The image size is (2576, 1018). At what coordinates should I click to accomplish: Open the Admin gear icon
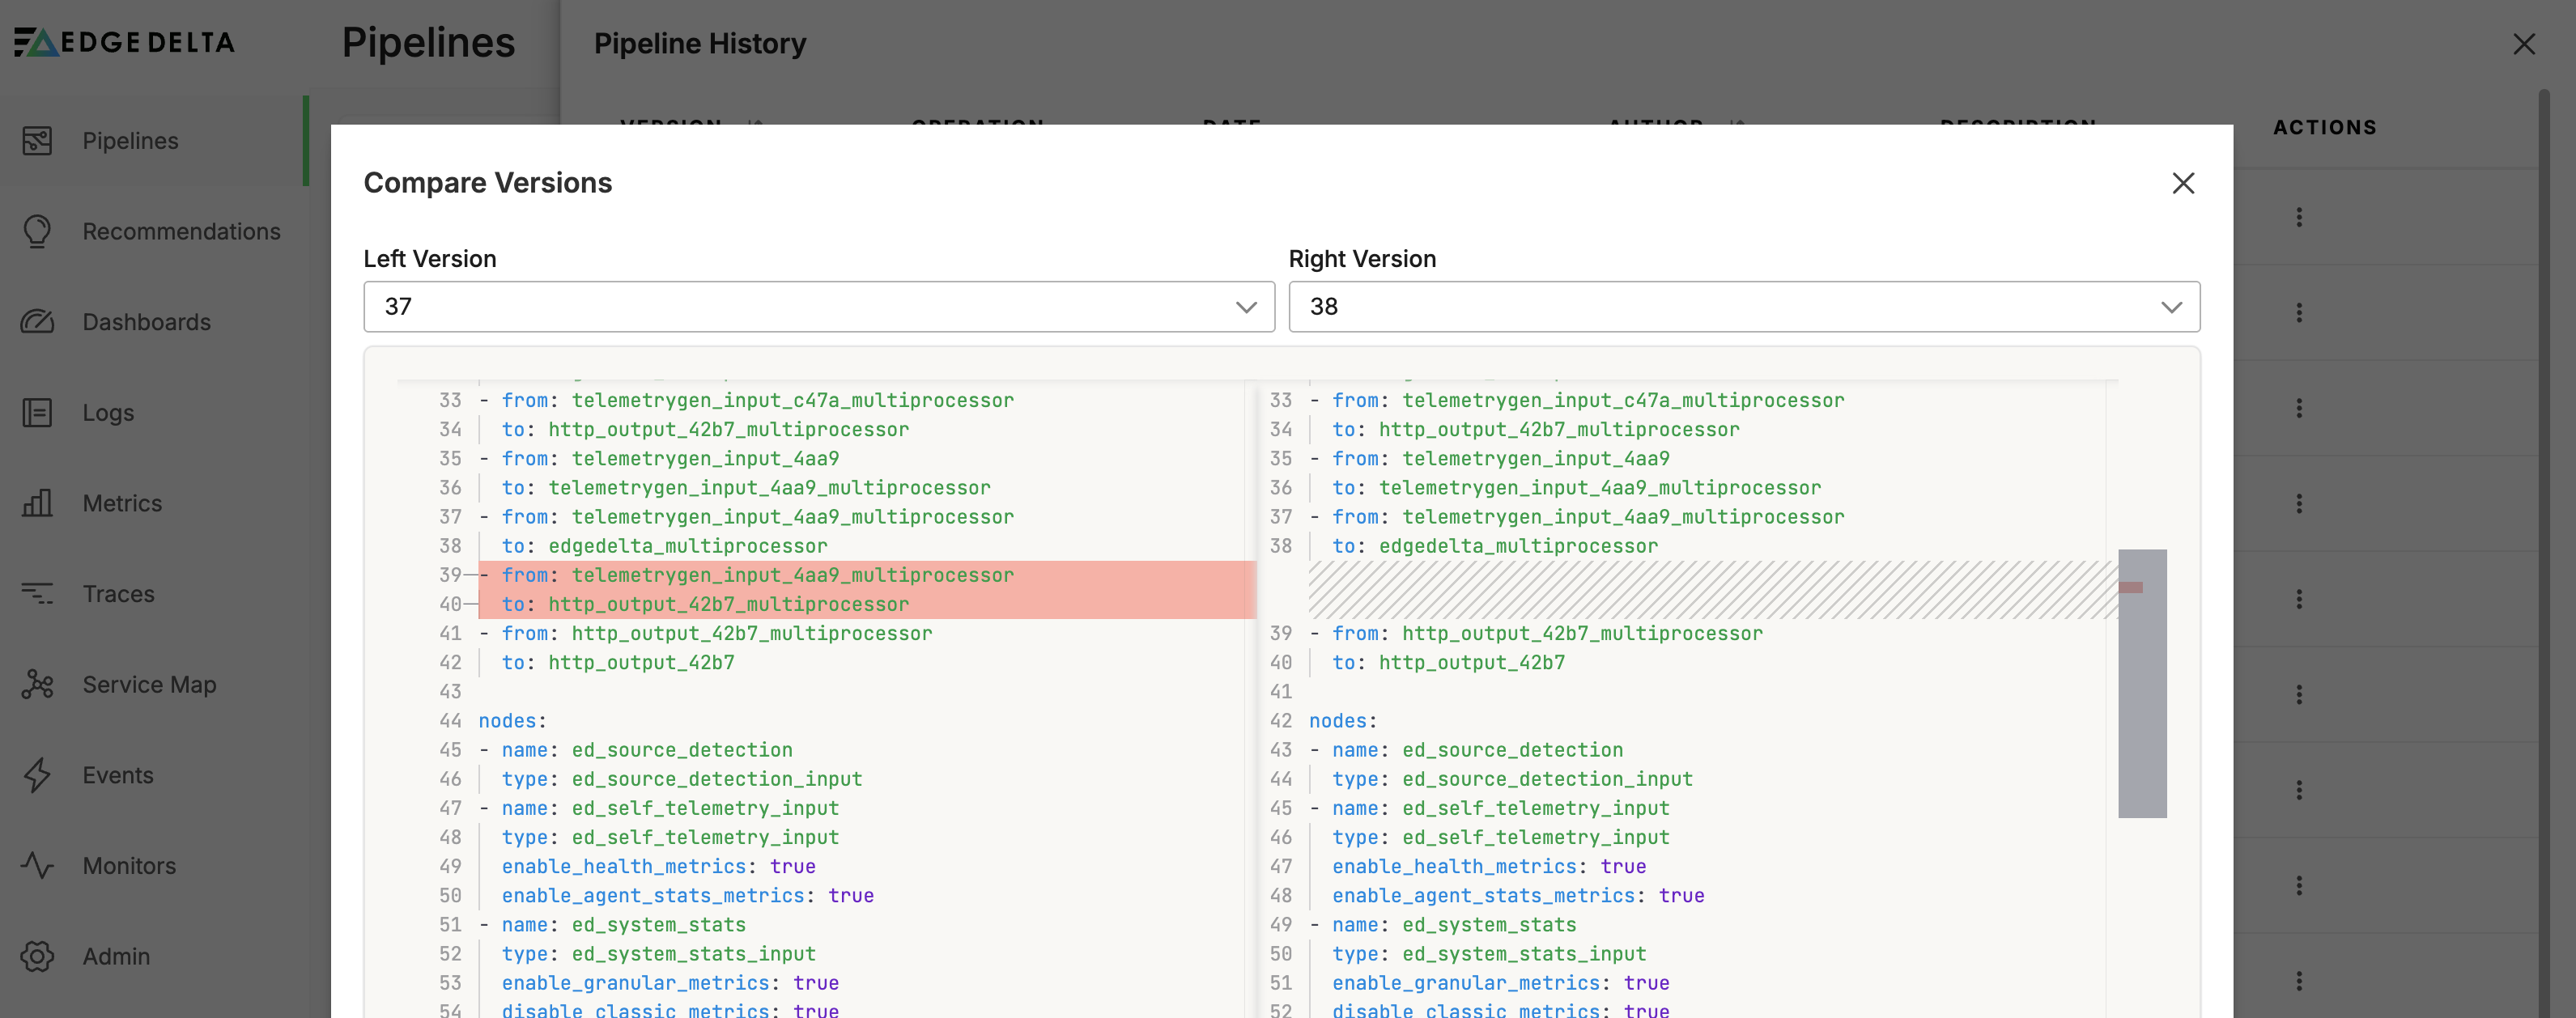point(37,956)
